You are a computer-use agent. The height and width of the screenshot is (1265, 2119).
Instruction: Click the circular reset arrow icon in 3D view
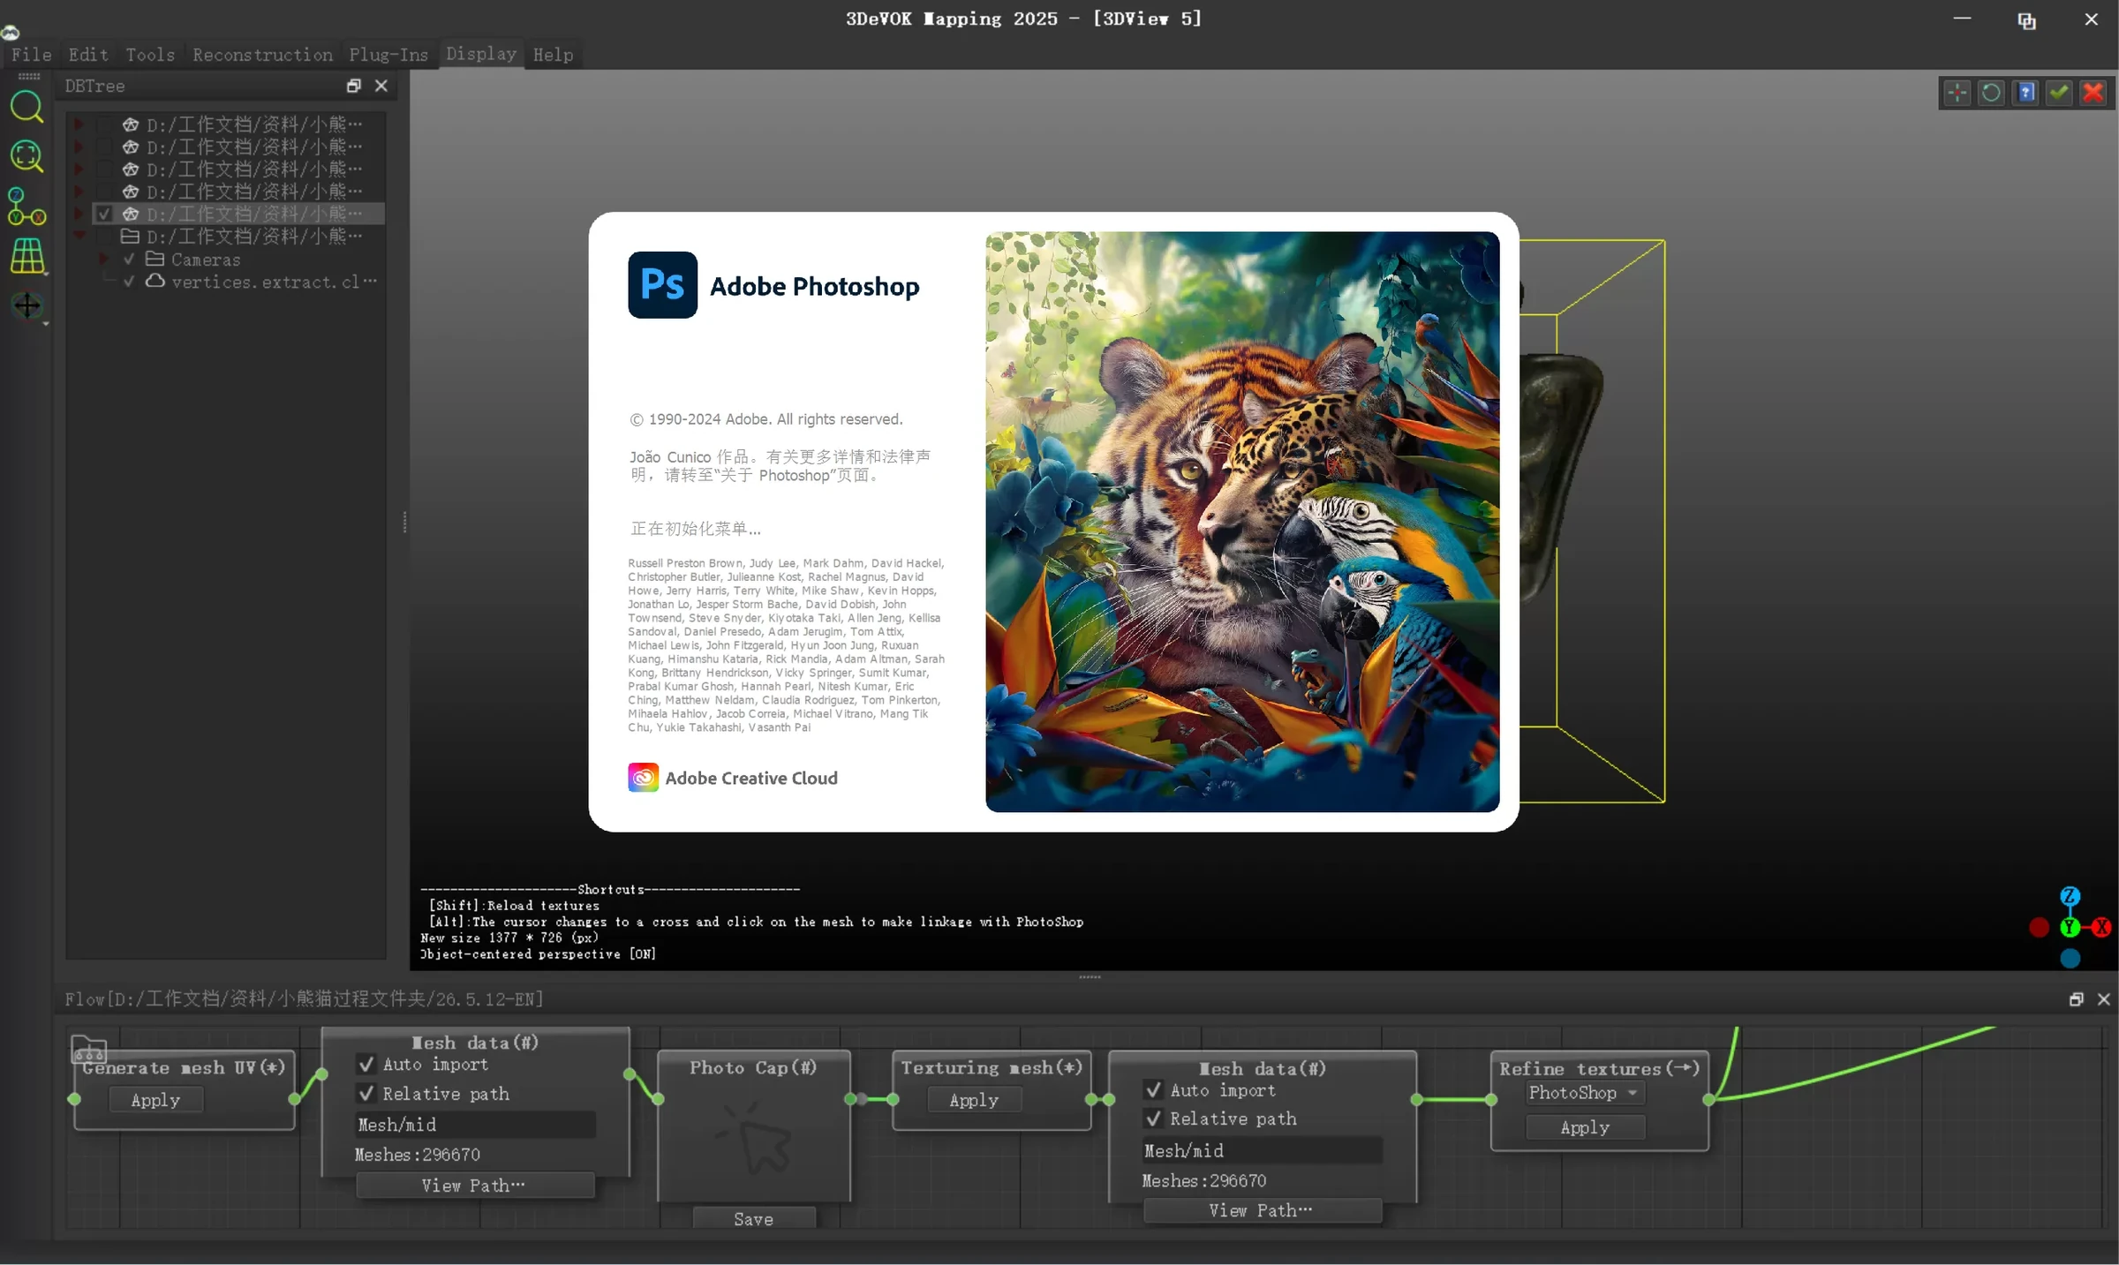[1991, 93]
